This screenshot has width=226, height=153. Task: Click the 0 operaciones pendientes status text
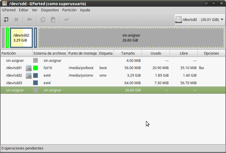click(x=22, y=148)
